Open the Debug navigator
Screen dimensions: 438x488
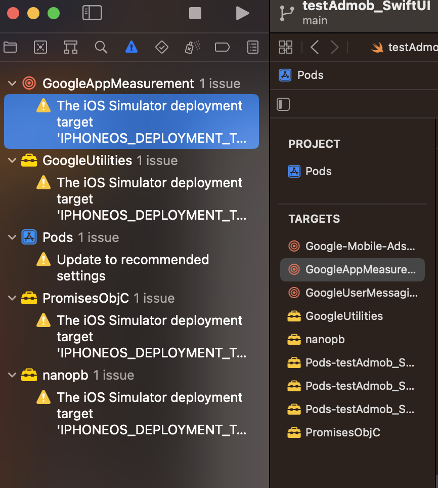coord(191,47)
